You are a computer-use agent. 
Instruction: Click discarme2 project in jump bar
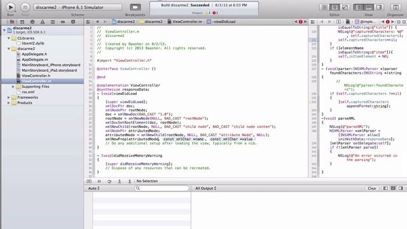pos(123,22)
